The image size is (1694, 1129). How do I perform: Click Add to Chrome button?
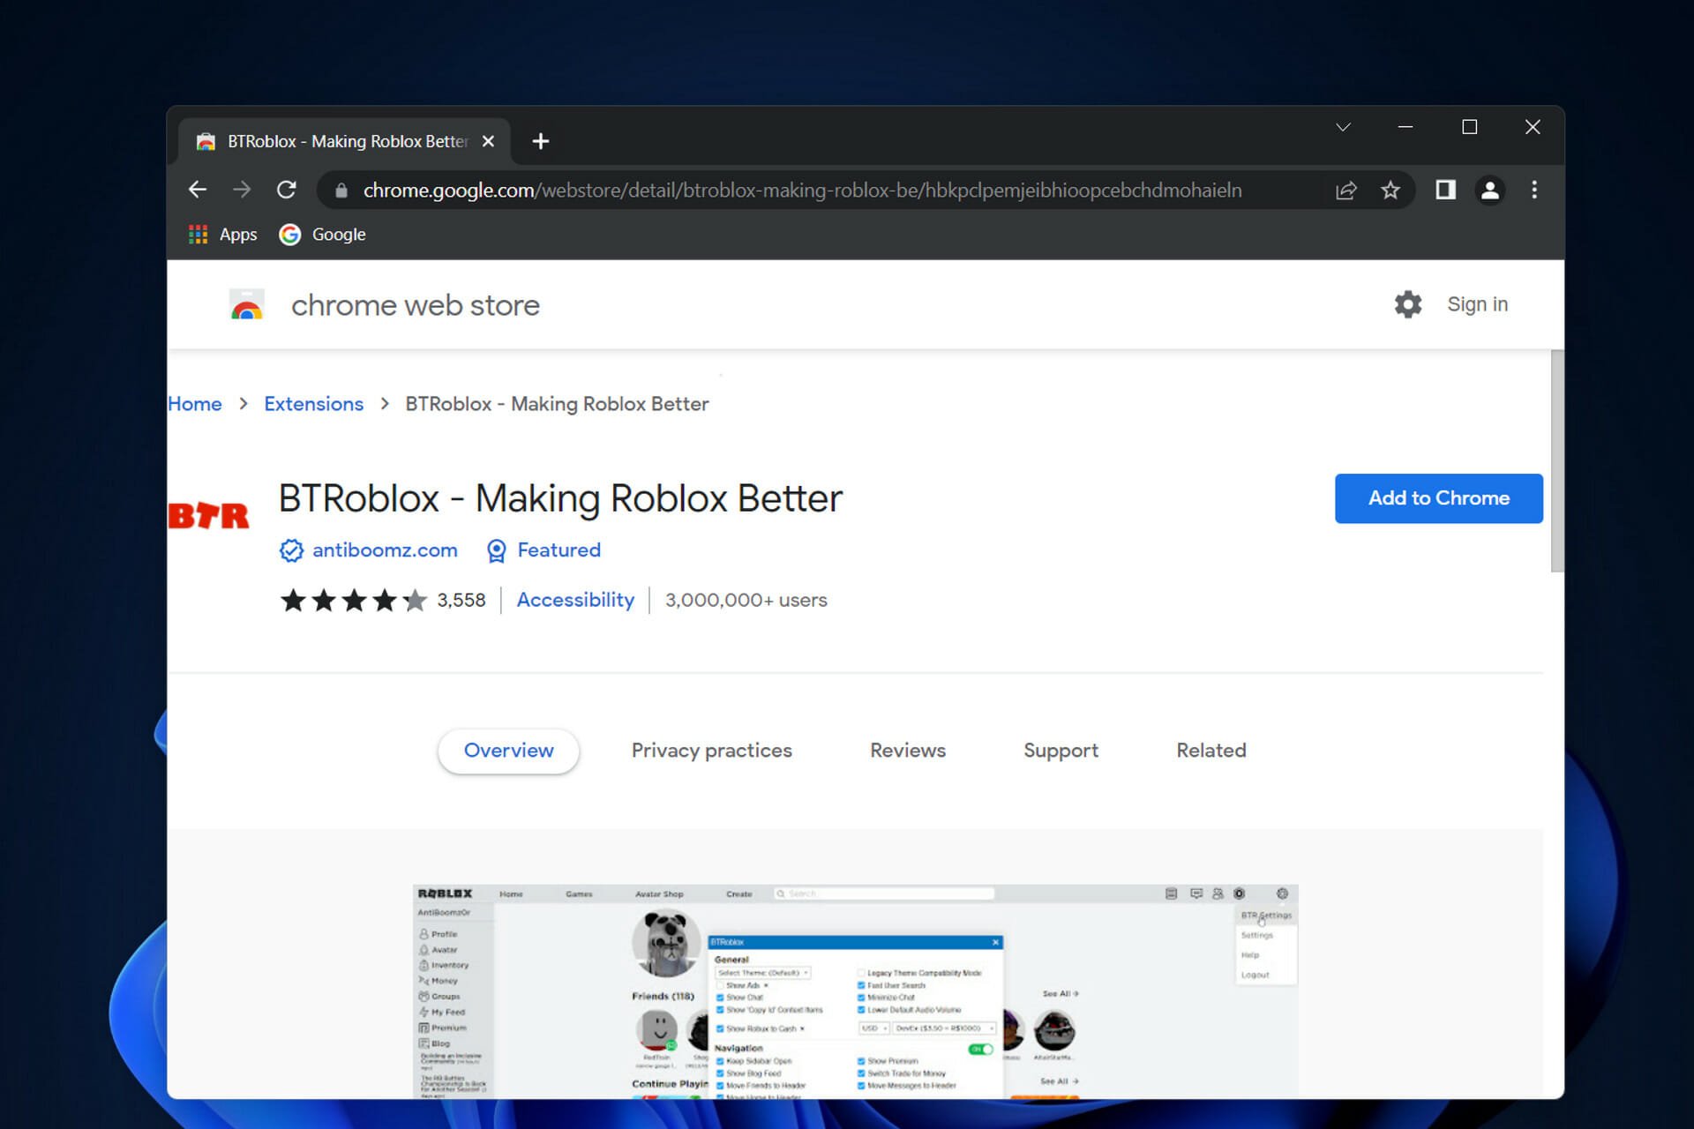coord(1438,497)
